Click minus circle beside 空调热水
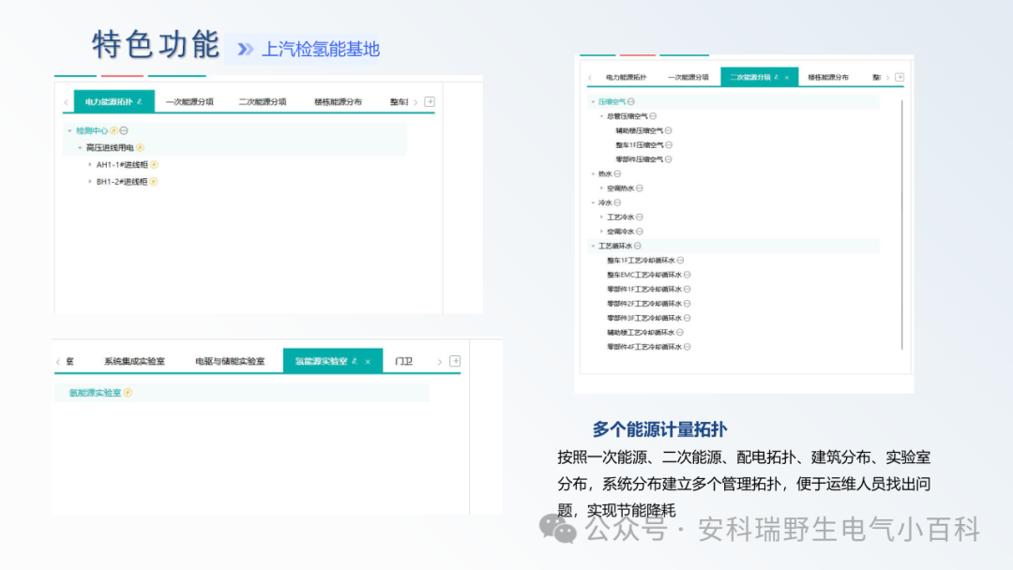 [x=639, y=188]
